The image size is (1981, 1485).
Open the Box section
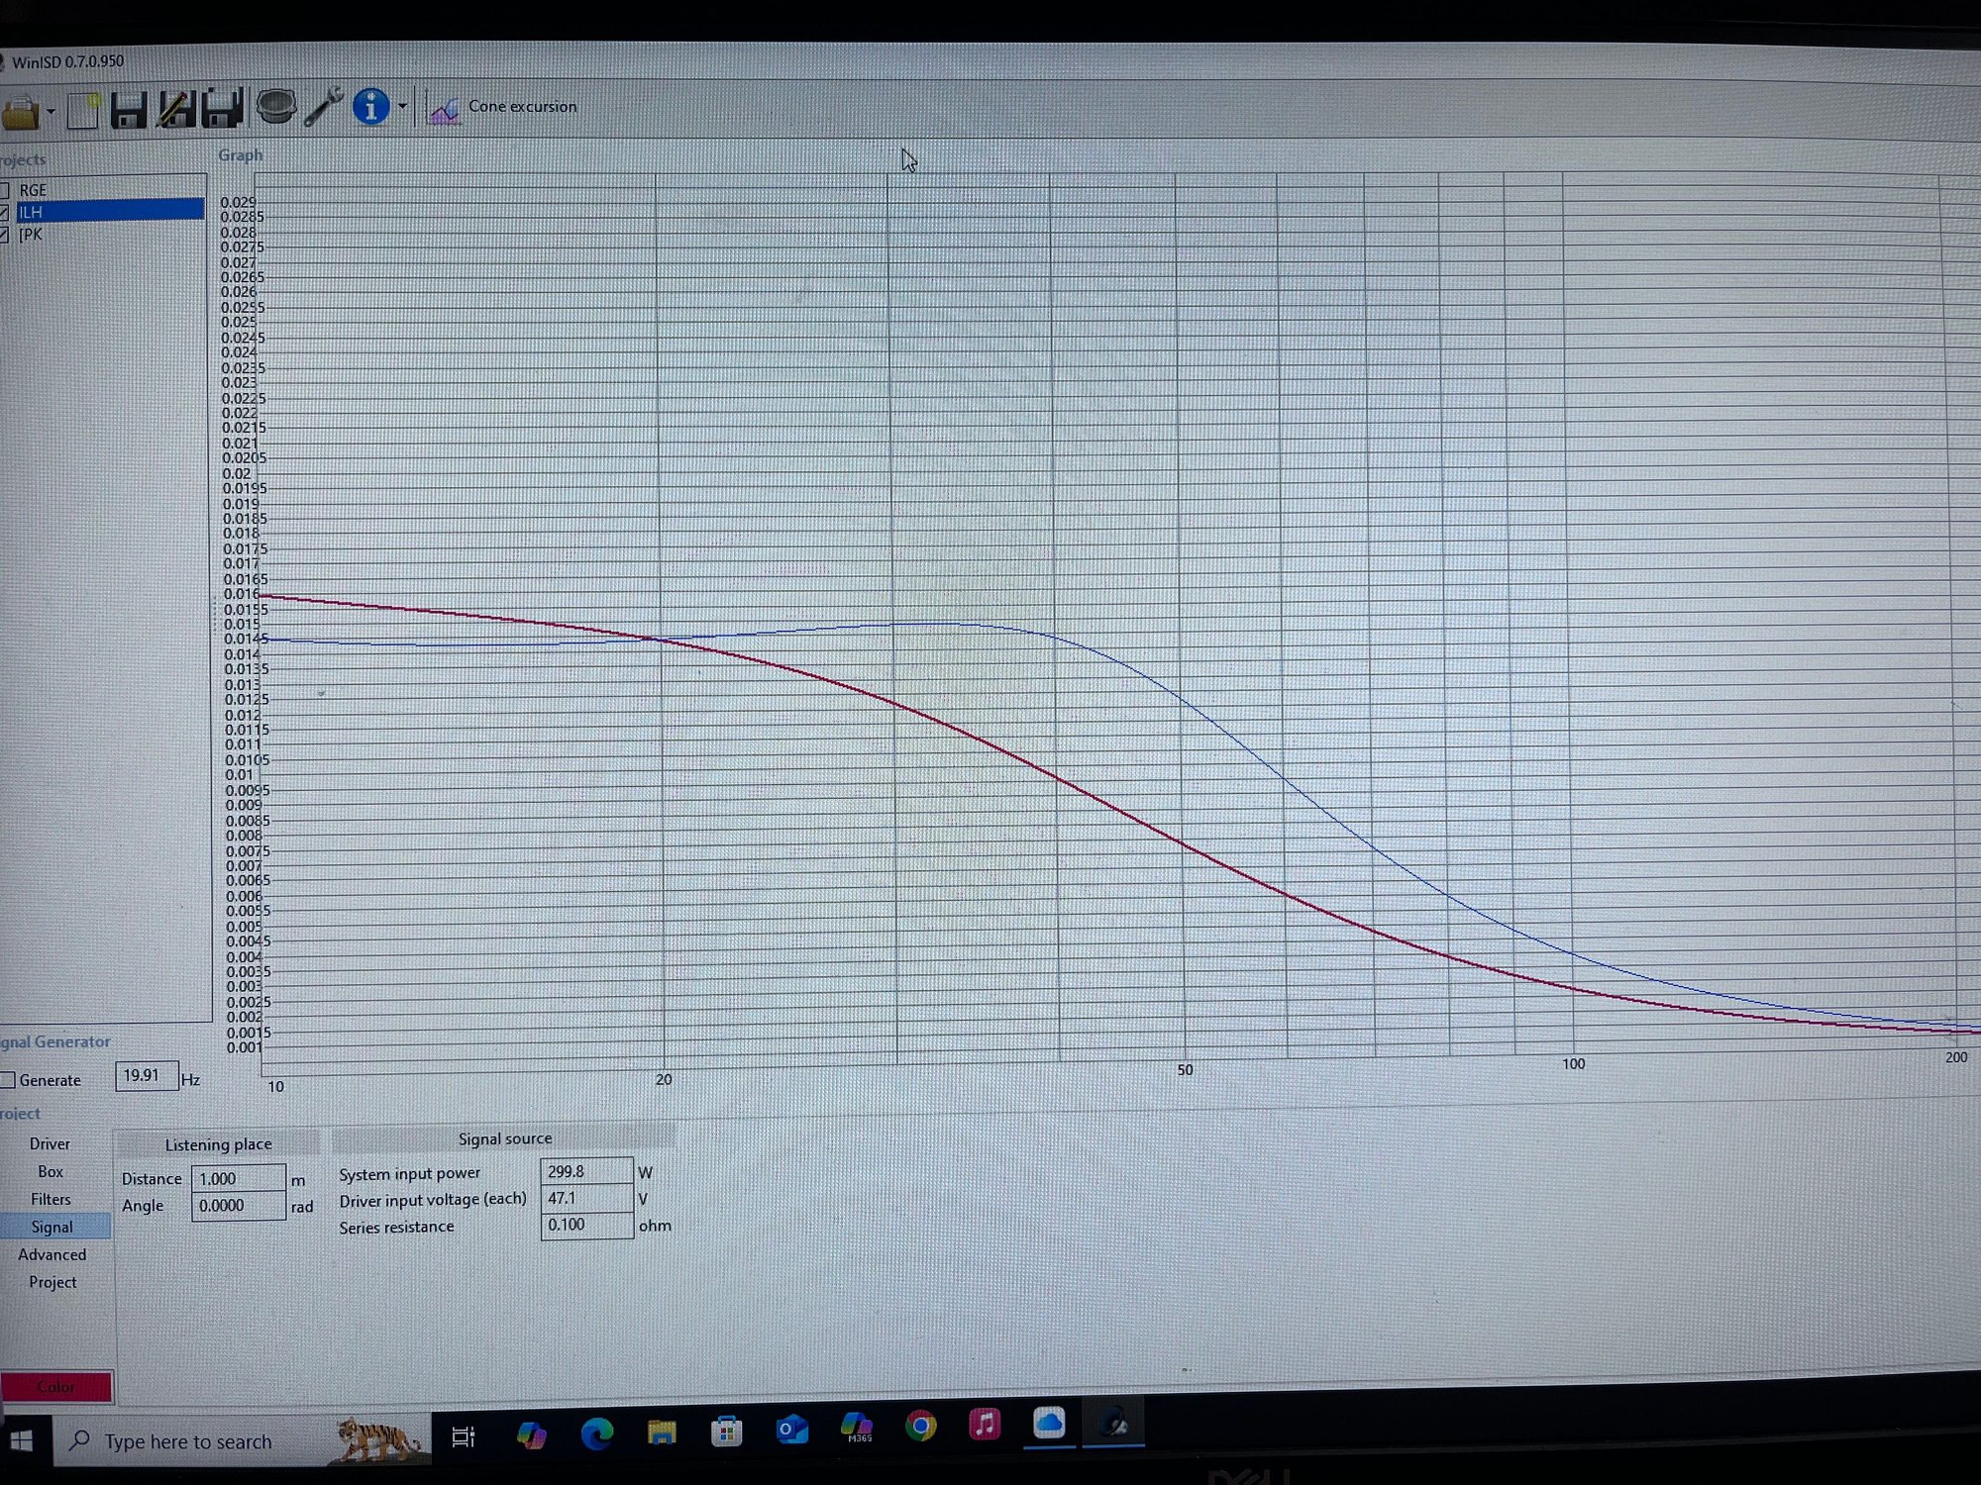tap(51, 1171)
